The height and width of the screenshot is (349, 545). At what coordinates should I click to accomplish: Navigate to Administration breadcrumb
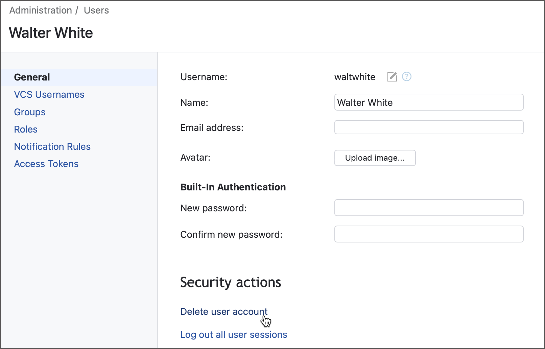coord(41,10)
